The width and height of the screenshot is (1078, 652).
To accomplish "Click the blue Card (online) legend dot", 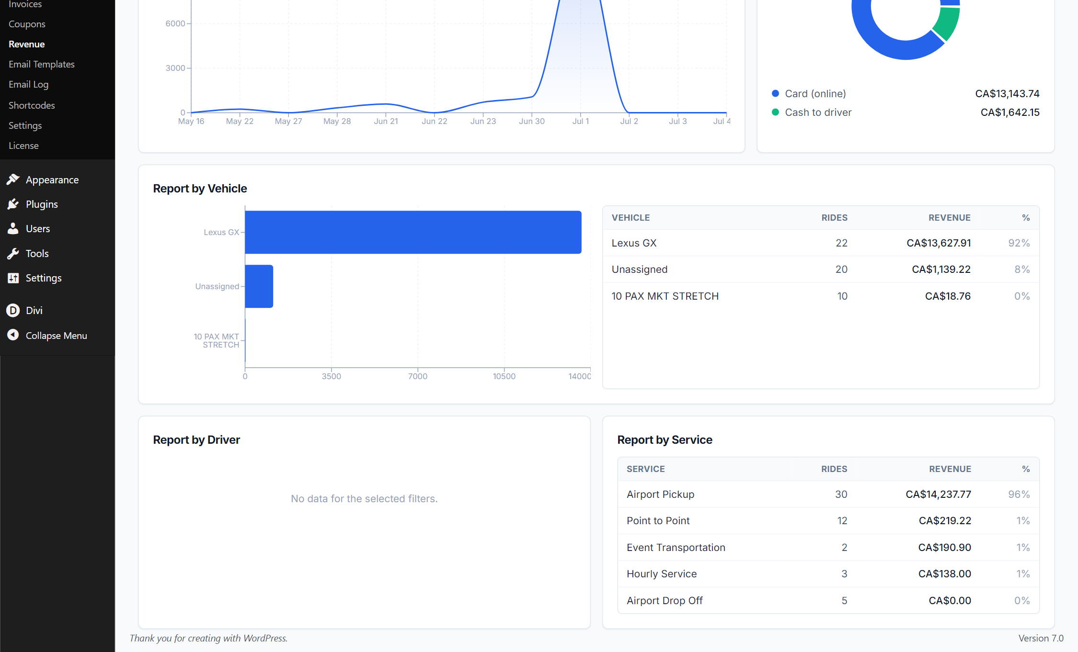I will coord(775,93).
